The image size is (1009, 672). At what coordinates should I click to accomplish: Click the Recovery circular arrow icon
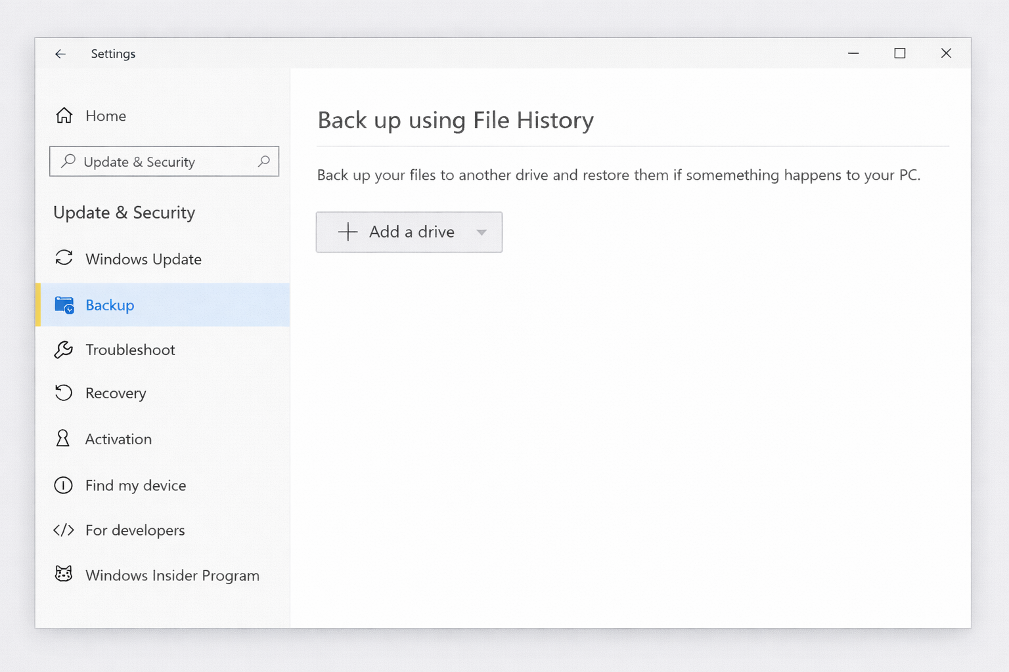64,393
